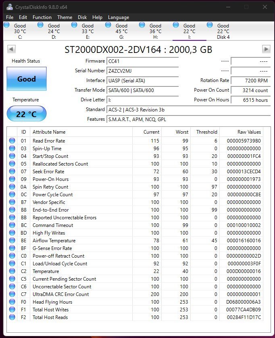Open the Disk menu

tap(82, 17)
